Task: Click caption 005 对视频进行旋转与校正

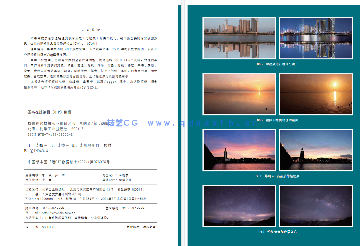Action: pos(277,64)
